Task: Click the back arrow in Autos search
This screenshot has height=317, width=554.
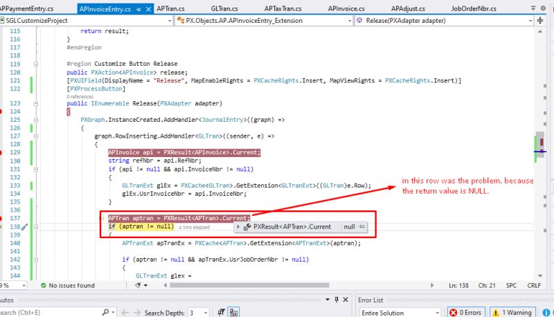Action: tap(125, 313)
